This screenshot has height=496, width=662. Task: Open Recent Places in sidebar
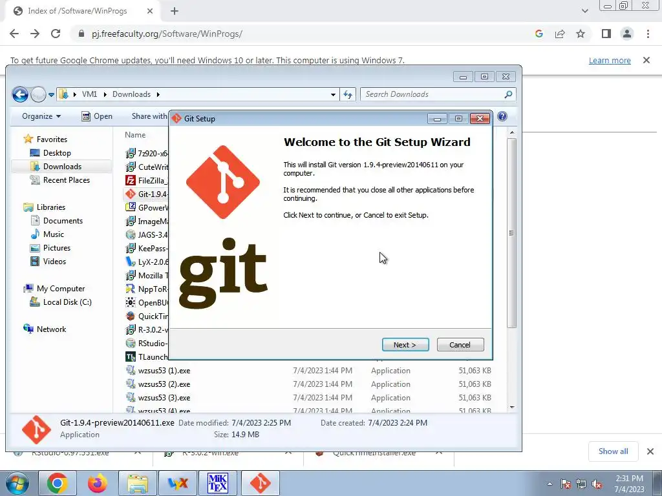tap(67, 180)
